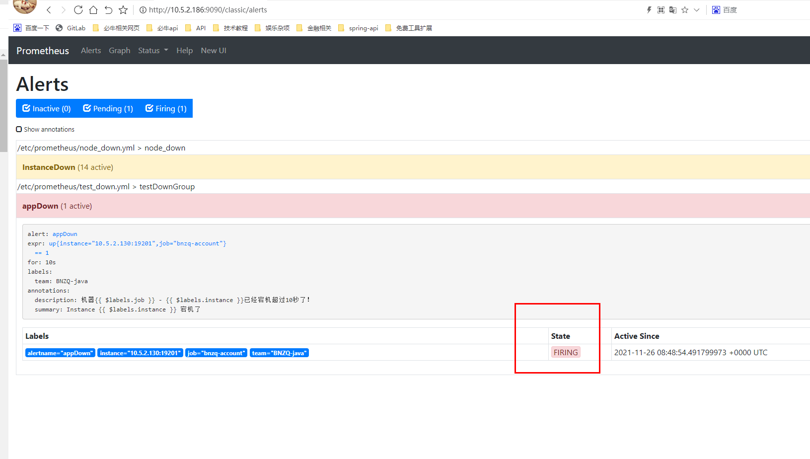Click the browser back arrow
Image resolution: width=810 pixels, height=459 pixels.
click(49, 10)
